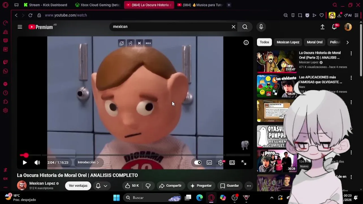Open the browser downloads icon
Viewport: 363px width, 204px height.
pyautogui.click(x=339, y=15)
